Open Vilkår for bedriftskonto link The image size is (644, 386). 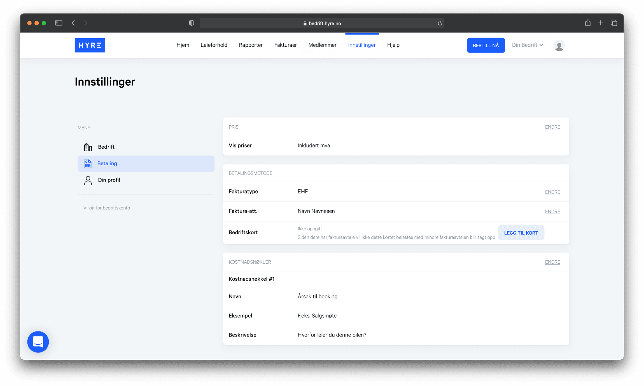(x=107, y=208)
